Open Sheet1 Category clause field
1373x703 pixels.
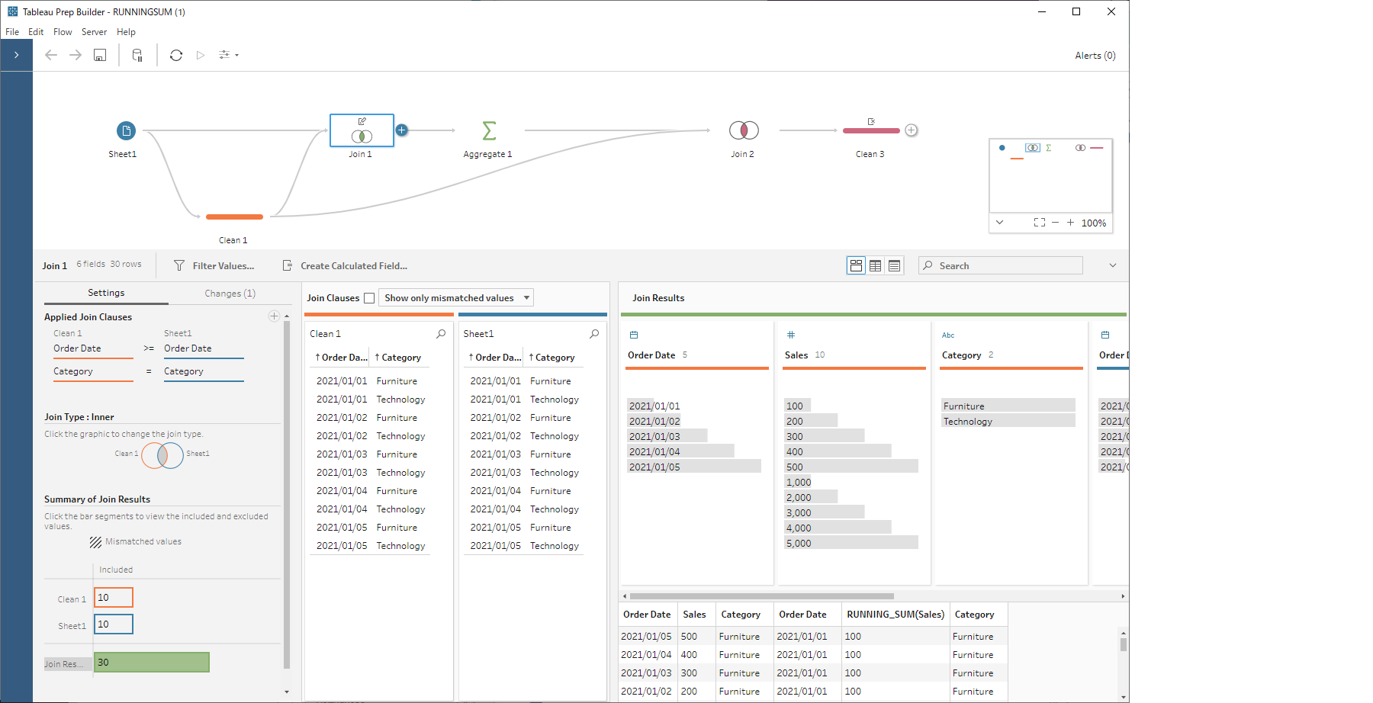point(204,372)
